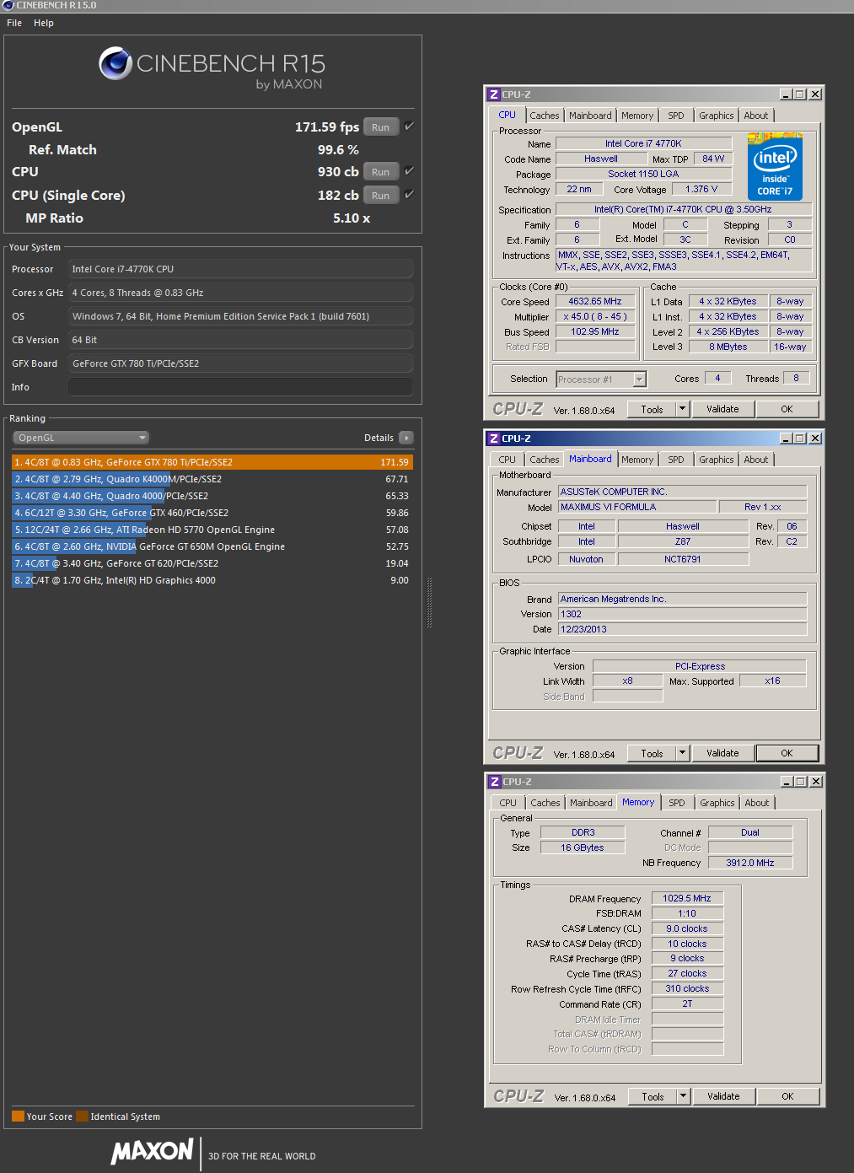Expand Tools arrow in CPU tab window
Viewport: 854px width, 1173px height.
[683, 409]
